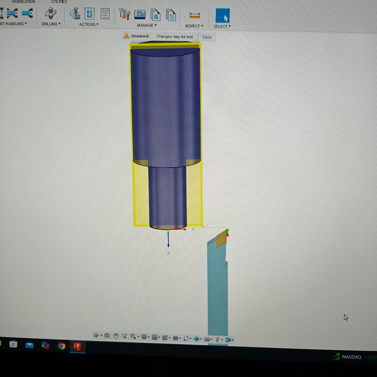
Task: Expand the Manage dropdown menu
Action: 156,25
